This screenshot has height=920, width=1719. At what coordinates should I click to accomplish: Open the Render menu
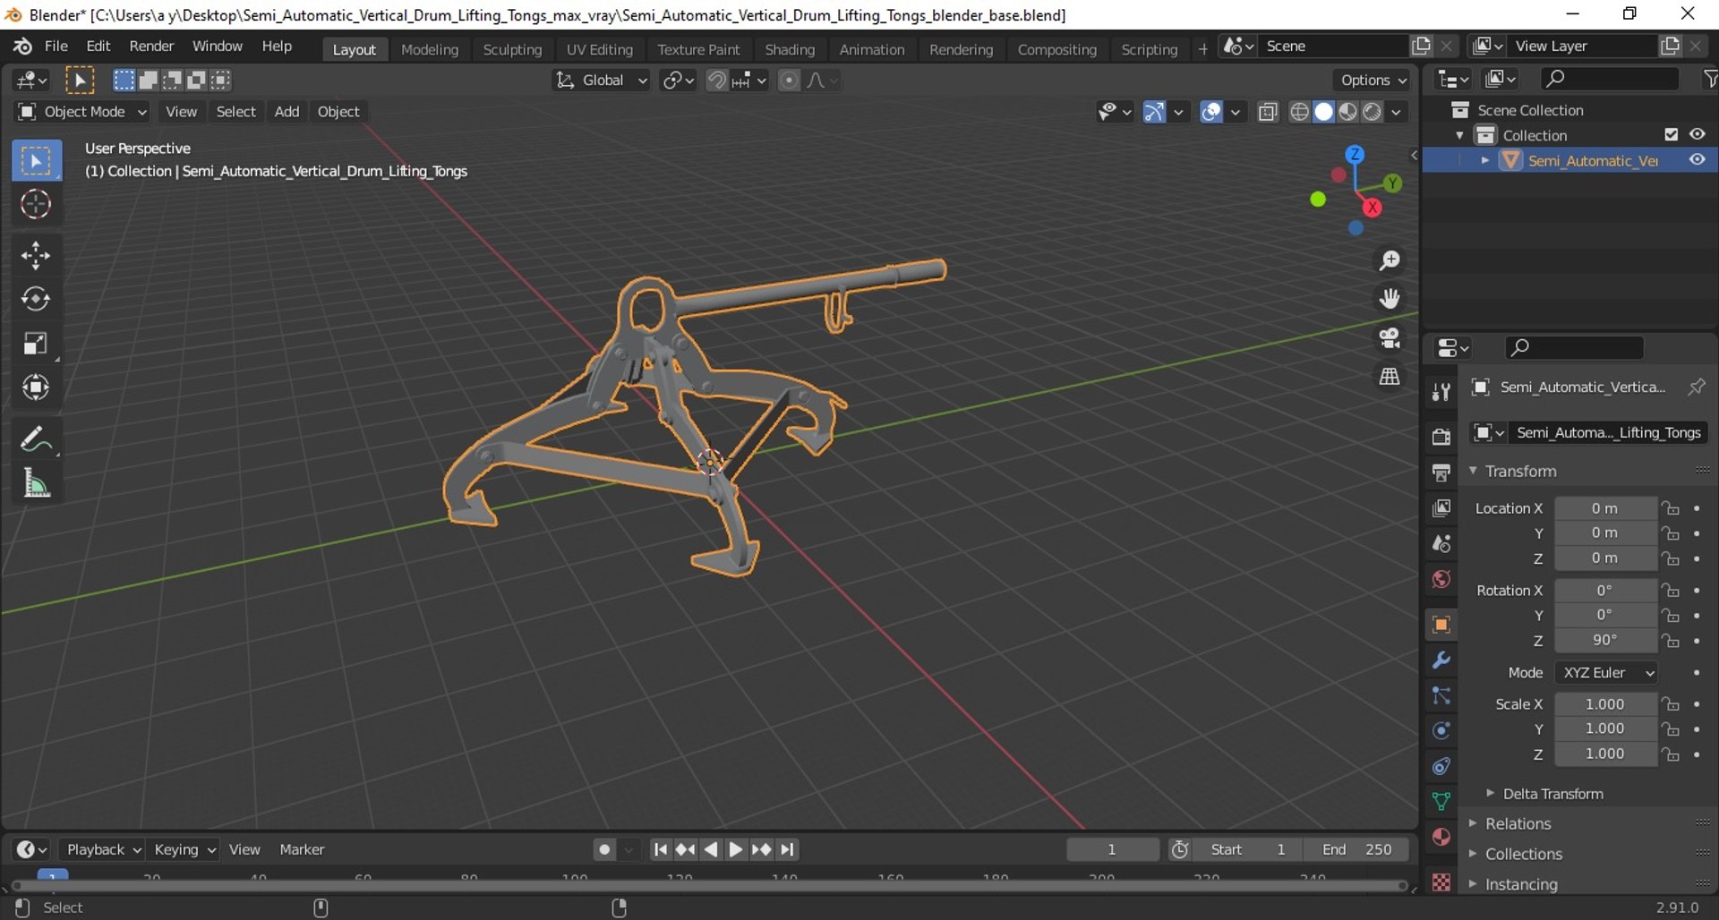point(151,47)
